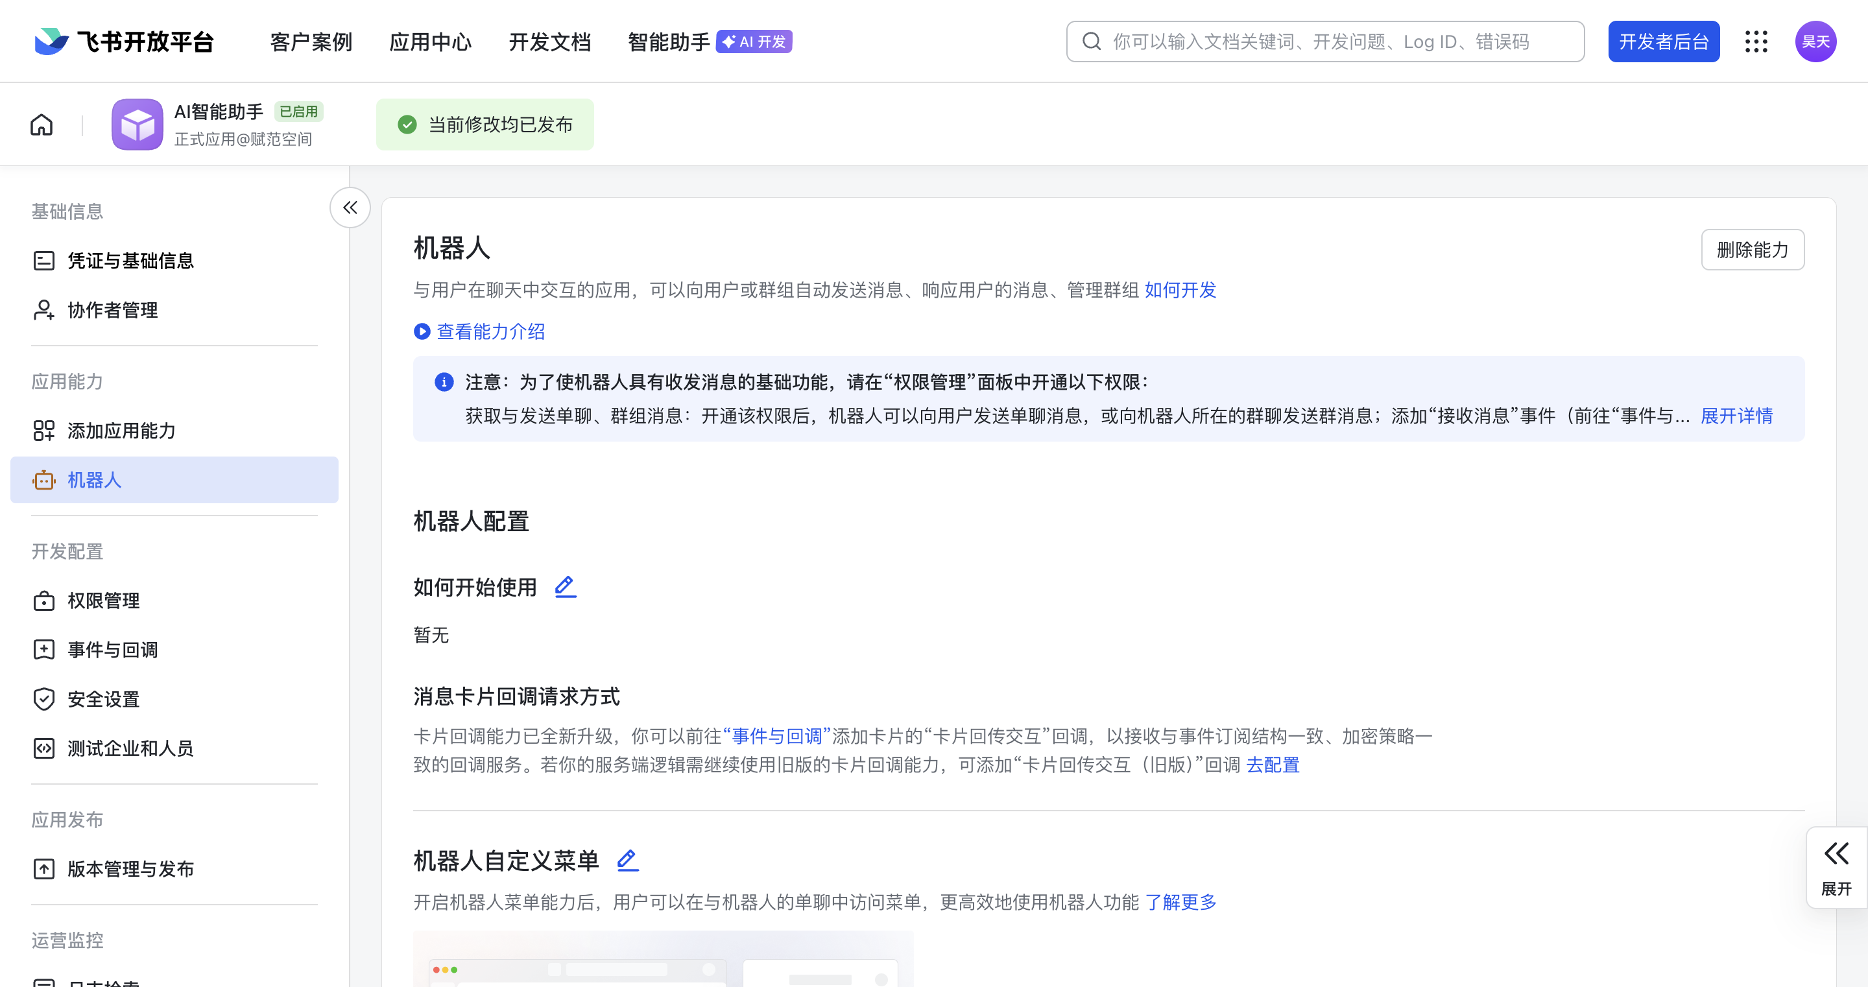The image size is (1868, 987).
Task: Click the 事件与回调 sidebar icon
Action: point(43,650)
